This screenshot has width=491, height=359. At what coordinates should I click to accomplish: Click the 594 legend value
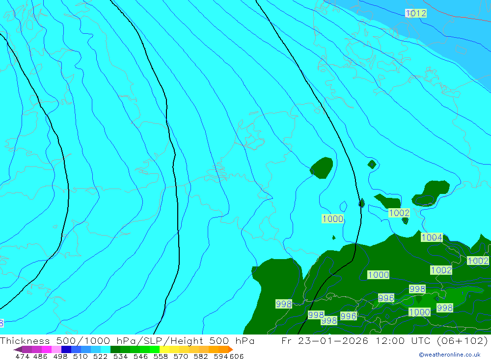[x=221, y=356]
